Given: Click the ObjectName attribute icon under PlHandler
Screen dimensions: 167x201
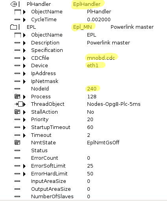Looking at the screenshot, I should [x=18, y=12].
